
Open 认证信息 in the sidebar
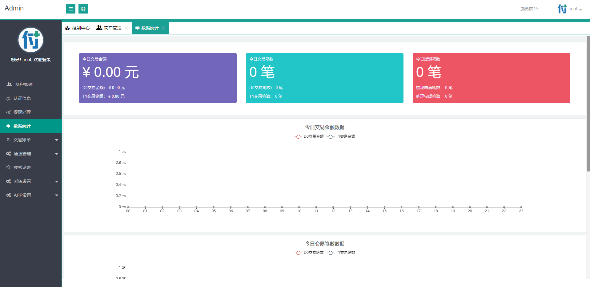click(x=31, y=98)
